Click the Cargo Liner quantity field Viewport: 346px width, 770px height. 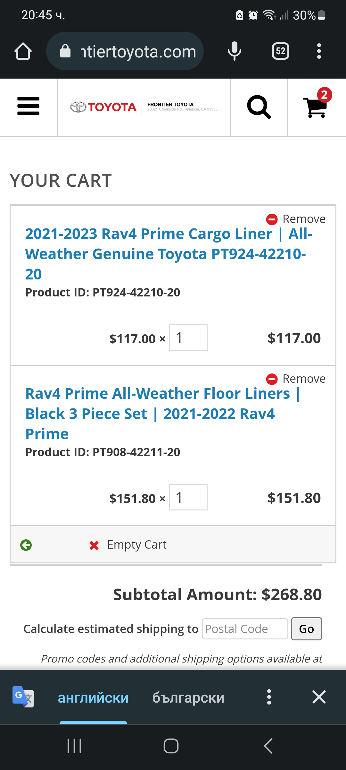pos(188,338)
